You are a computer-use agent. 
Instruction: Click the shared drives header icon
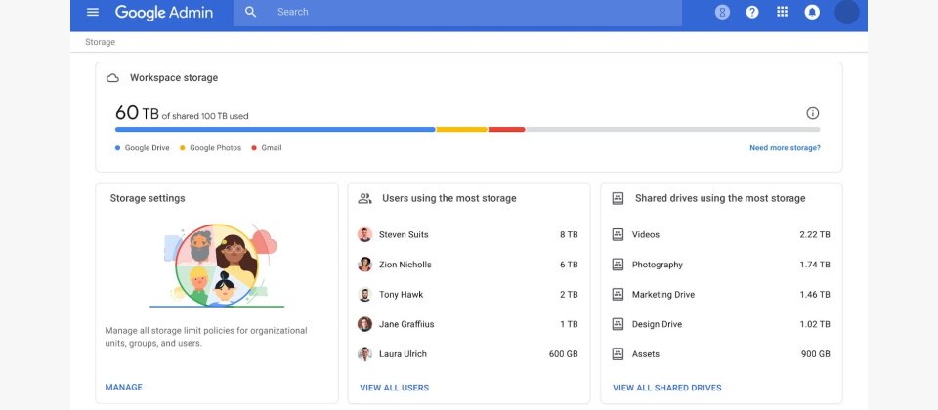(x=618, y=198)
